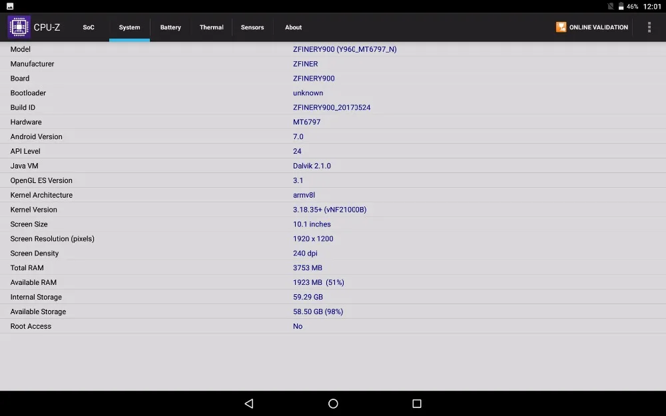Select the ZFINERY900_20170524 build value

(331, 107)
